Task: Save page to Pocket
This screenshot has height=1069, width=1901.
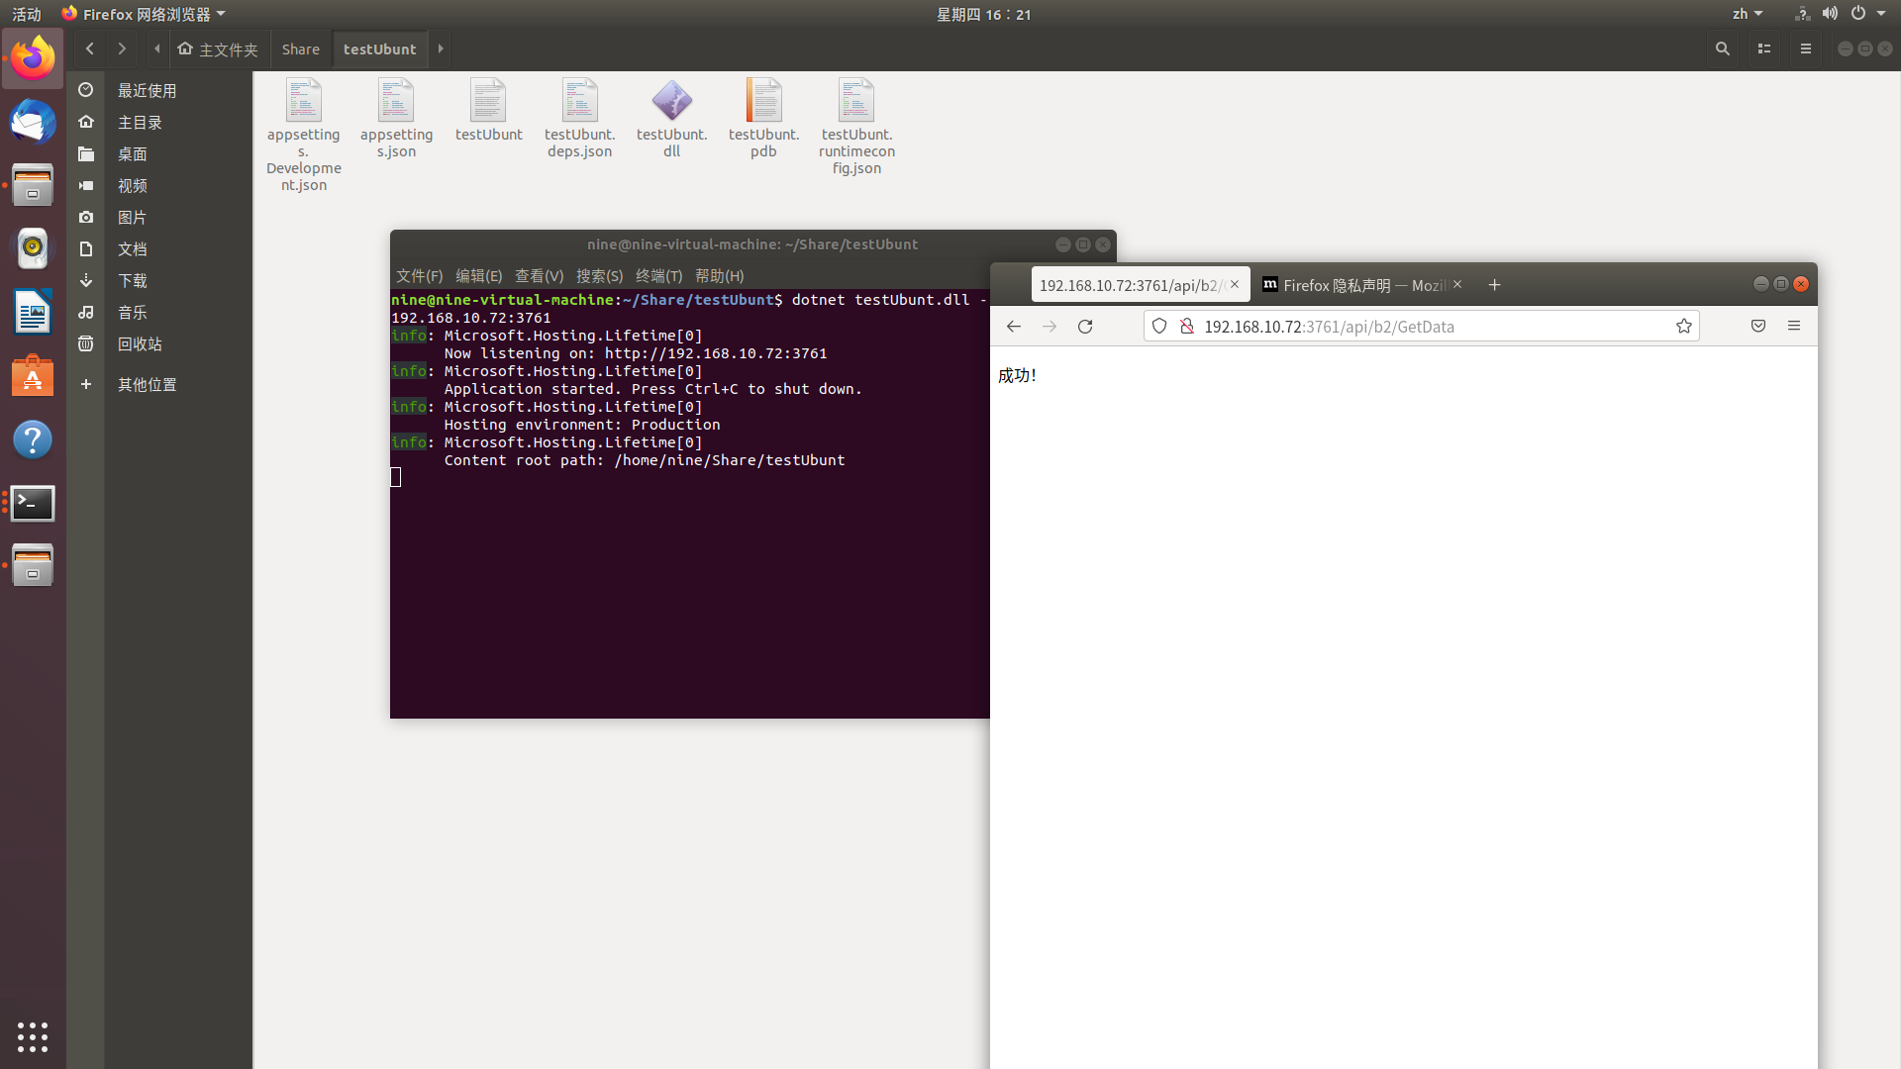Action: point(1757,326)
